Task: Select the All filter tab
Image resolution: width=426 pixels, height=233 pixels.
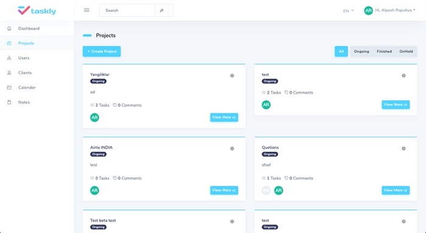Action: coord(341,51)
